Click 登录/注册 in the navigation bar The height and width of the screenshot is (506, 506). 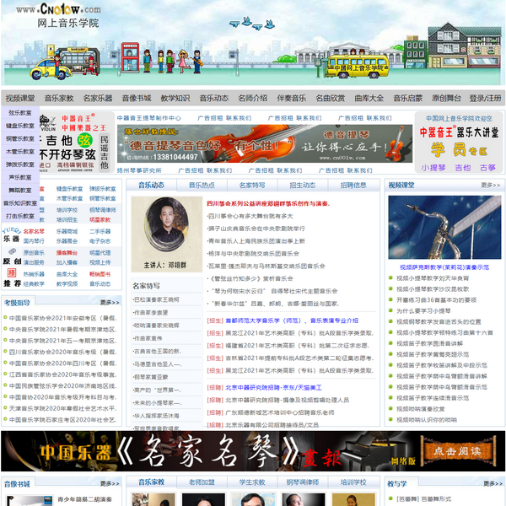[486, 98]
